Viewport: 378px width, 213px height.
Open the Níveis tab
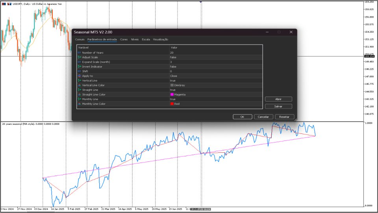[x=135, y=39]
